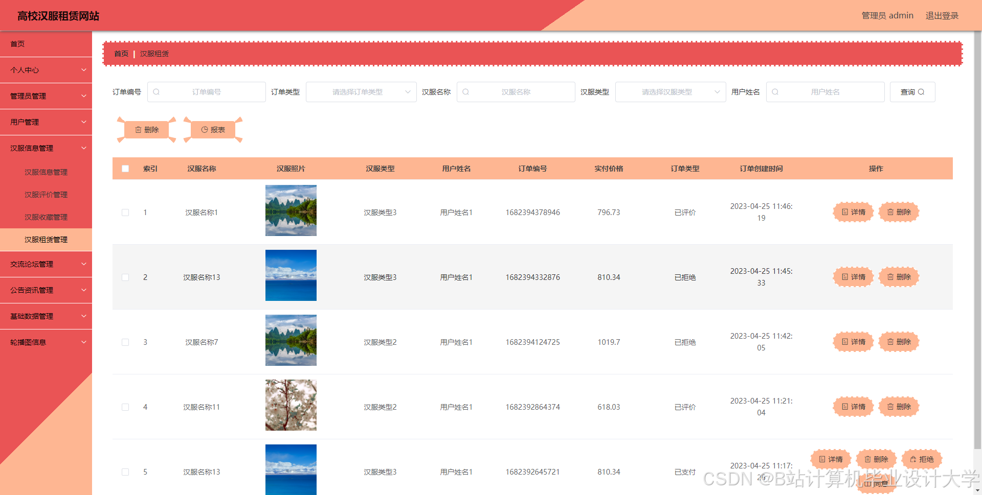The height and width of the screenshot is (495, 982).
Task: Toggle the select-all checkbox in the table header
Action: 125,169
